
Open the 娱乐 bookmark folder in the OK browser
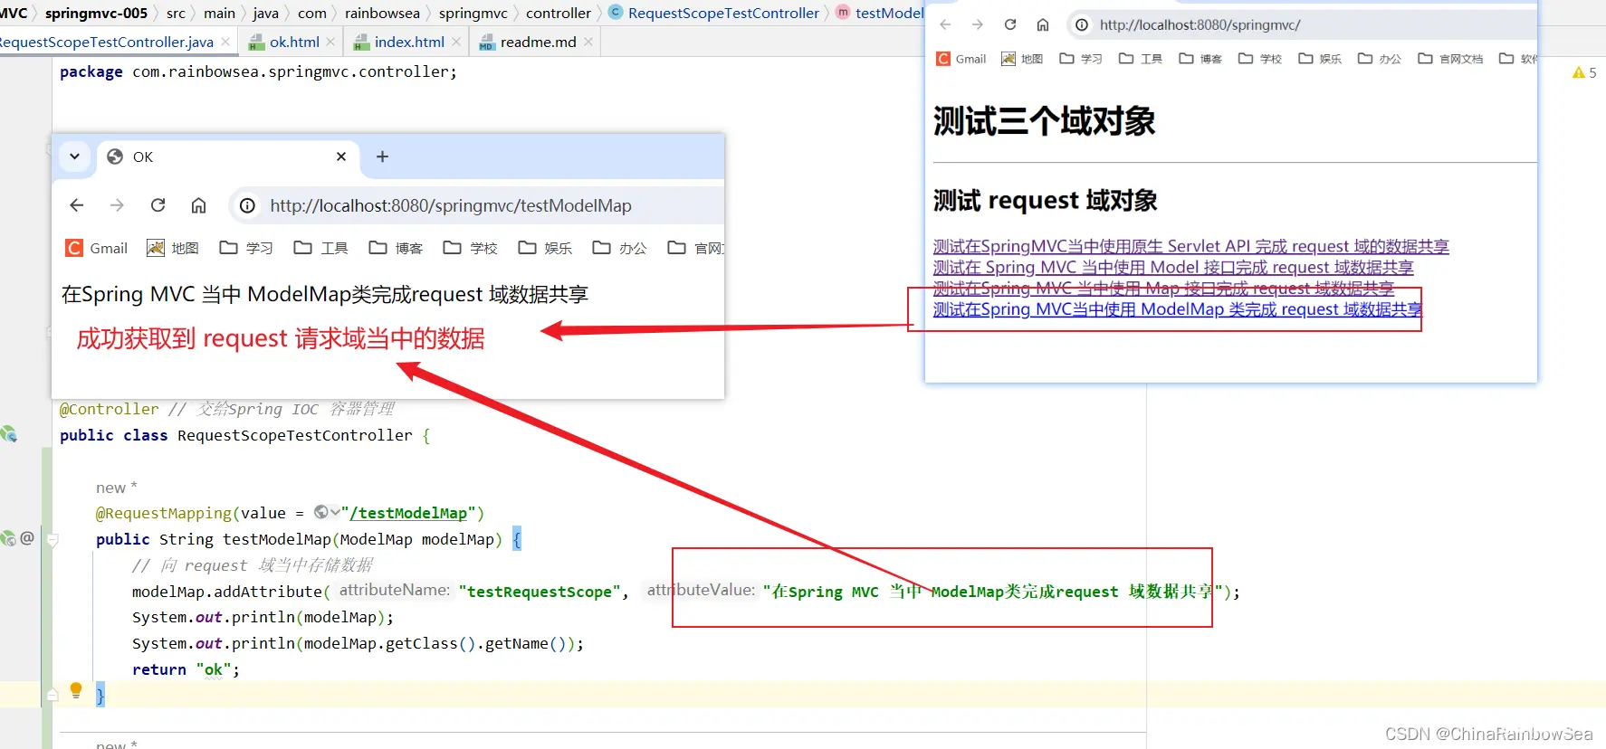pos(545,248)
